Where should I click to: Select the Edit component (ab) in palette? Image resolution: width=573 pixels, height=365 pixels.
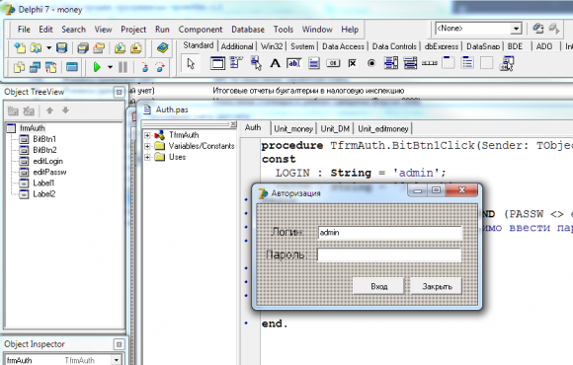pyautogui.click(x=293, y=63)
